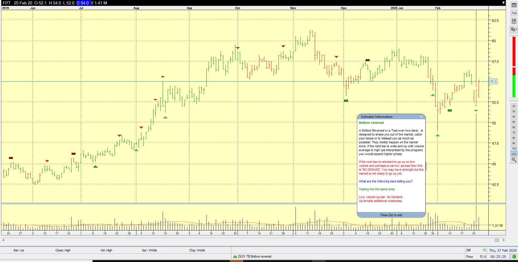Viewport: 518px width, 262px height.
Task: Click the calendar date icon in right toolbar
Action: [x=514, y=21]
